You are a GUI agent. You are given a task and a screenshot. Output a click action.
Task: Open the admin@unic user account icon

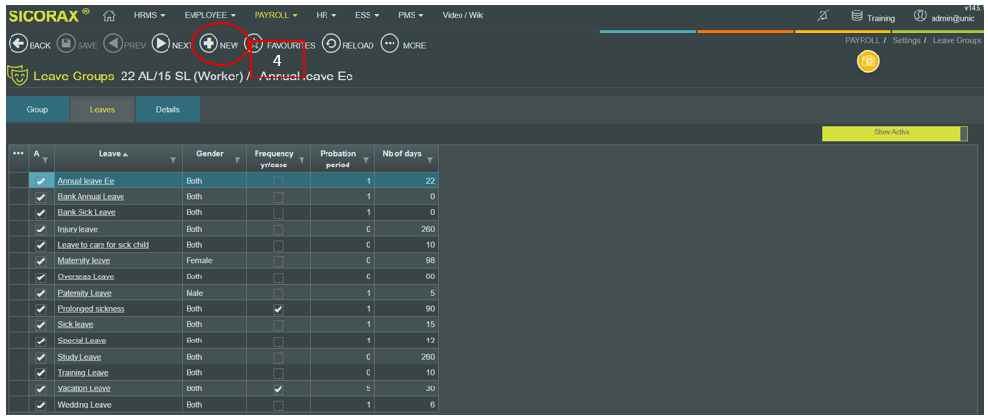click(x=921, y=15)
